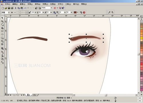The height and width of the screenshot is (103, 143).
Task: Click the plus Add Preset button
Action: 12,13
